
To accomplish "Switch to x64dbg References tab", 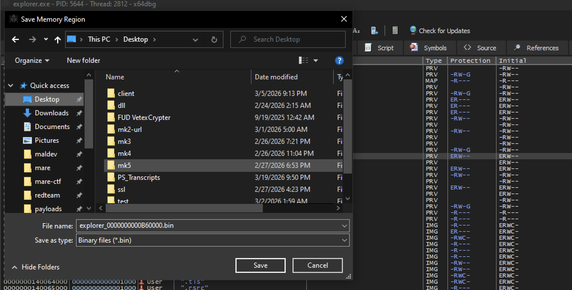I will click(537, 48).
